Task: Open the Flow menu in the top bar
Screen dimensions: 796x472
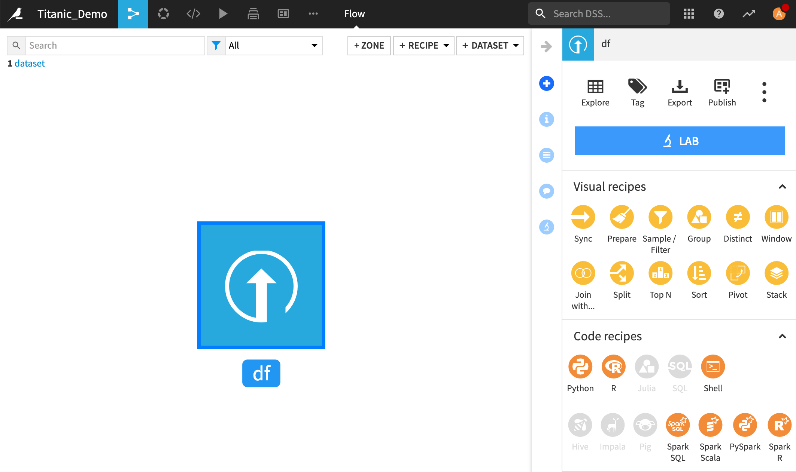Action: pos(354,14)
